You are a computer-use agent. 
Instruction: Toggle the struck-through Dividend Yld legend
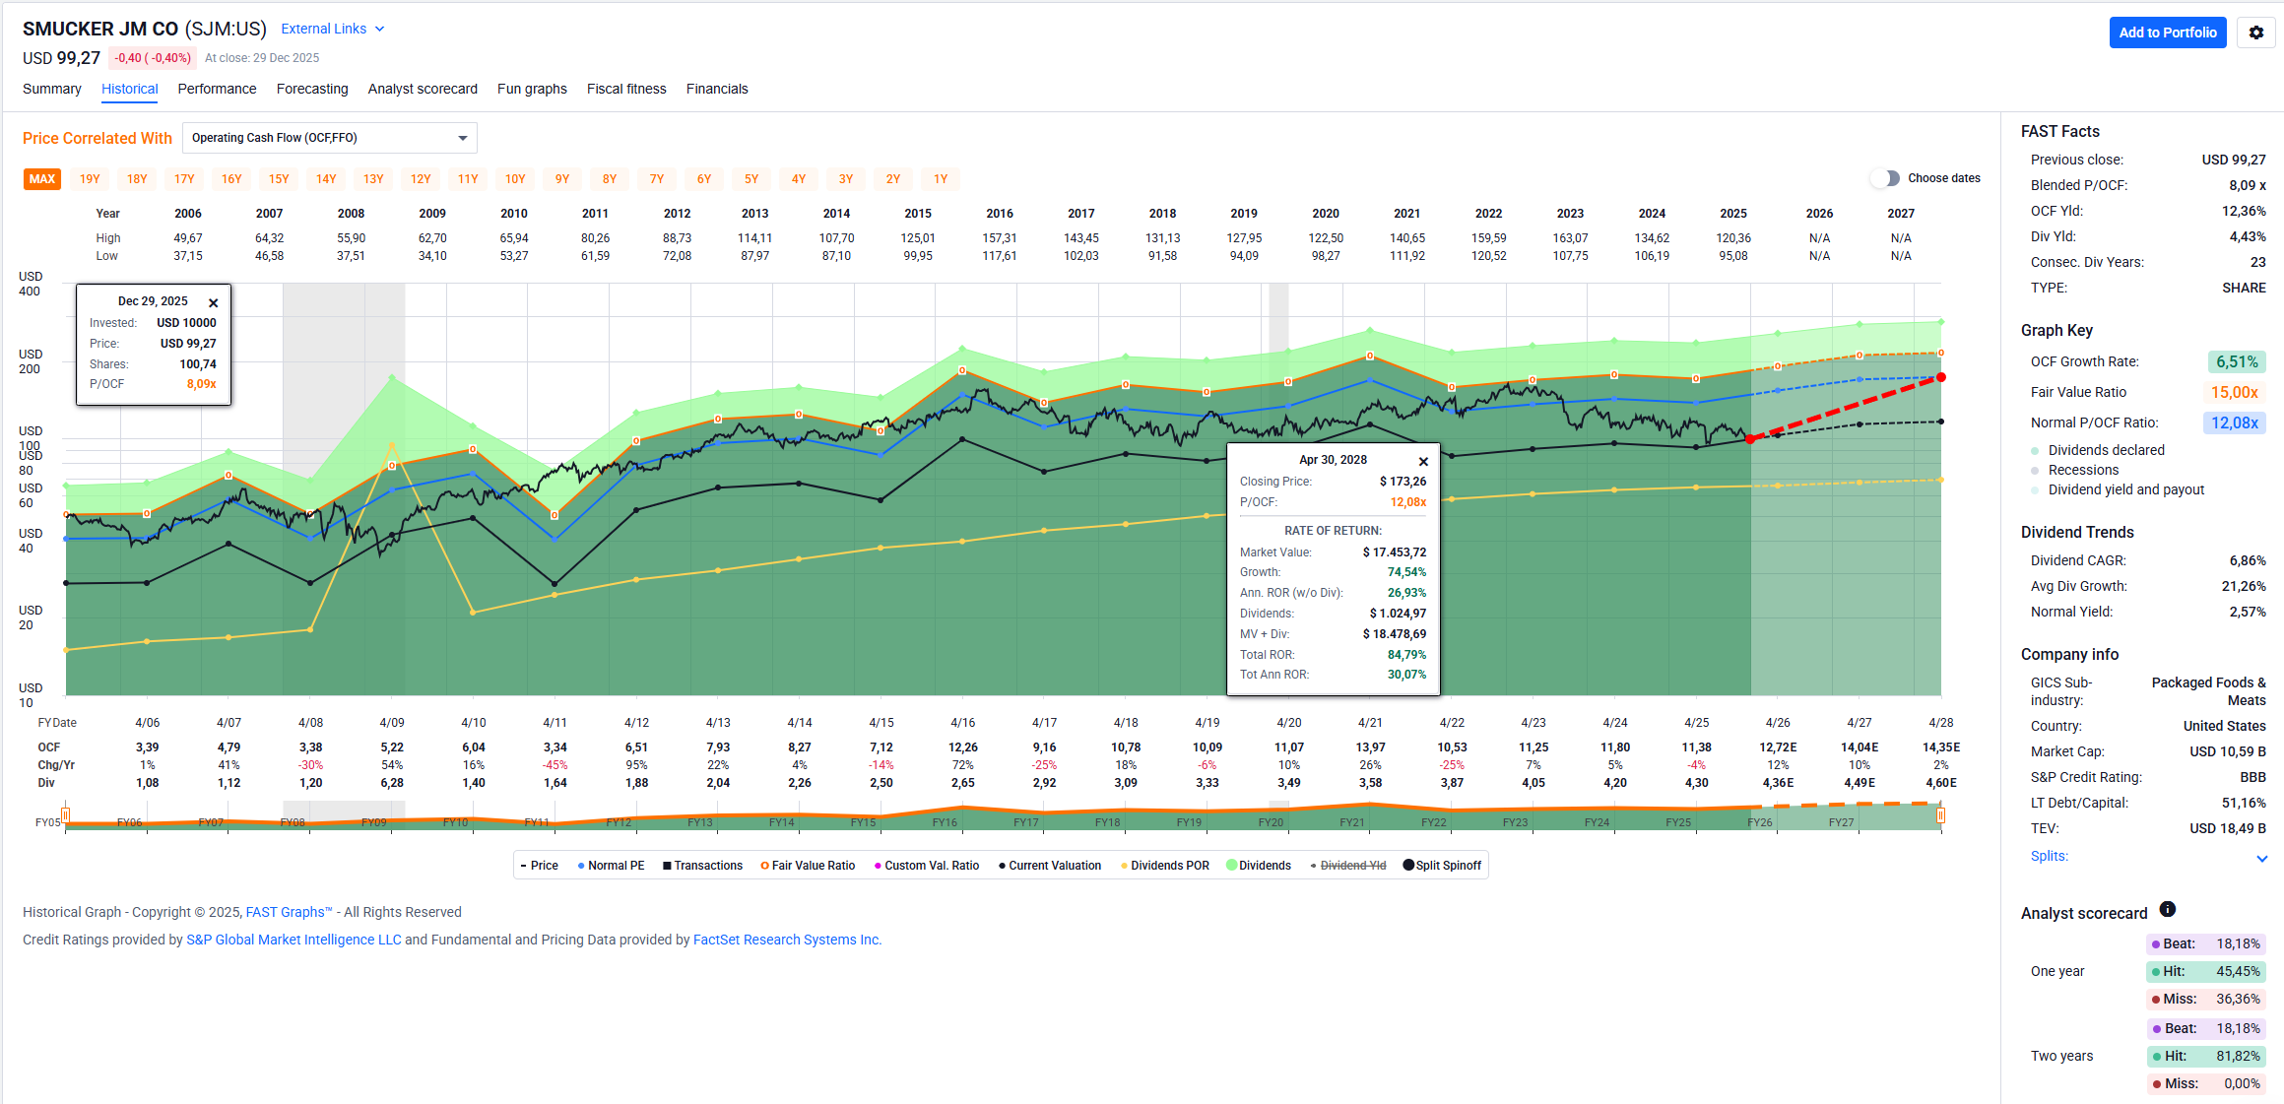tap(1351, 866)
